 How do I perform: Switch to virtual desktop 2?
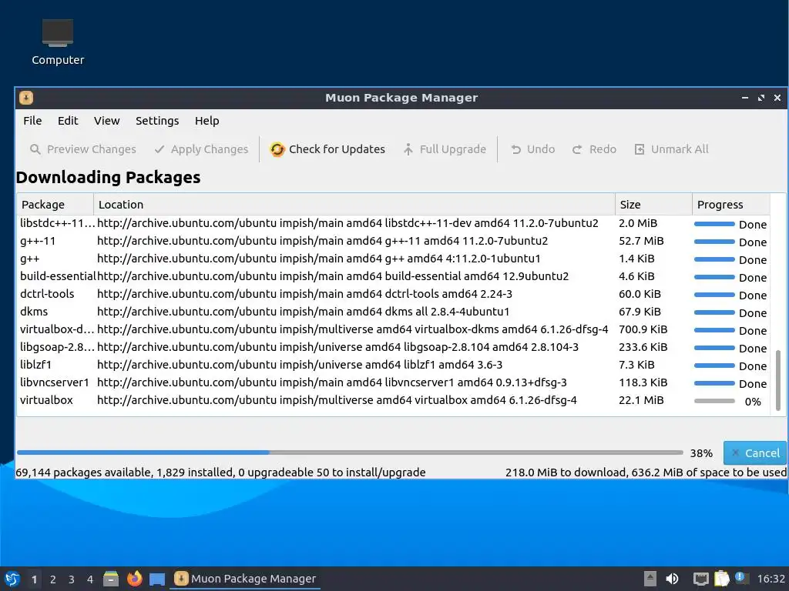click(53, 579)
